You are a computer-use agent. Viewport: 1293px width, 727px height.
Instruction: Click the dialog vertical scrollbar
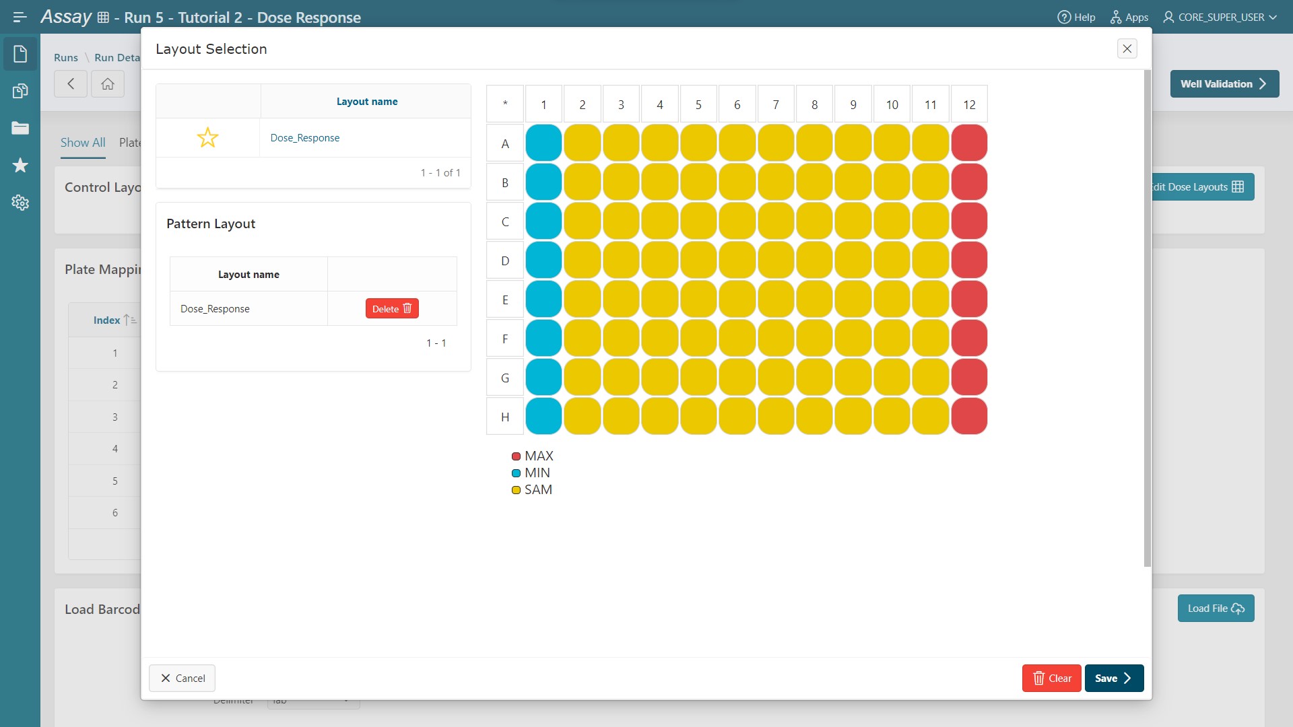click(x=1148, y=318)
